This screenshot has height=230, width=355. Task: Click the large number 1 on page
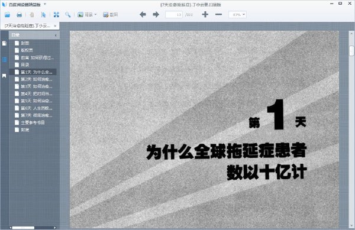pos(276,114)
